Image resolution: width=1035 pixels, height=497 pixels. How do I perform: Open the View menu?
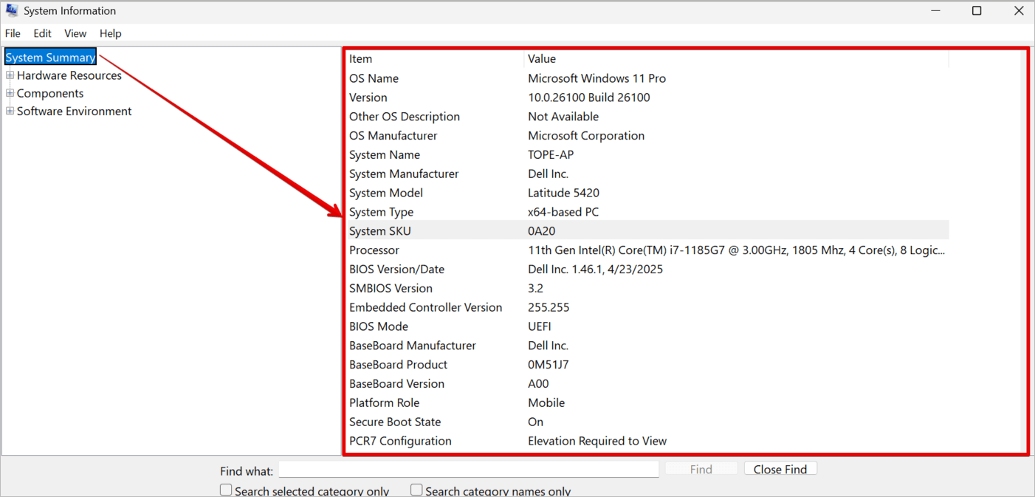point(75,33)
